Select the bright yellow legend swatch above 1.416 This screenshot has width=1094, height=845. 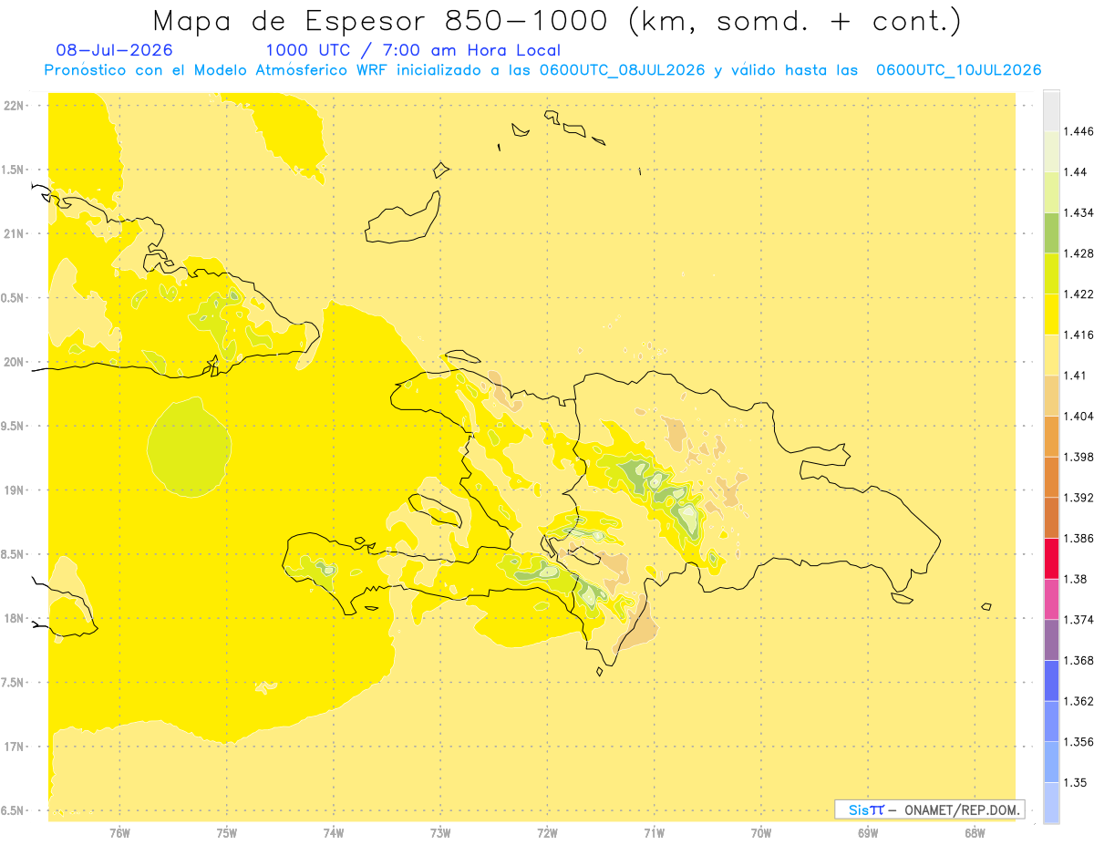(1051, 314)
